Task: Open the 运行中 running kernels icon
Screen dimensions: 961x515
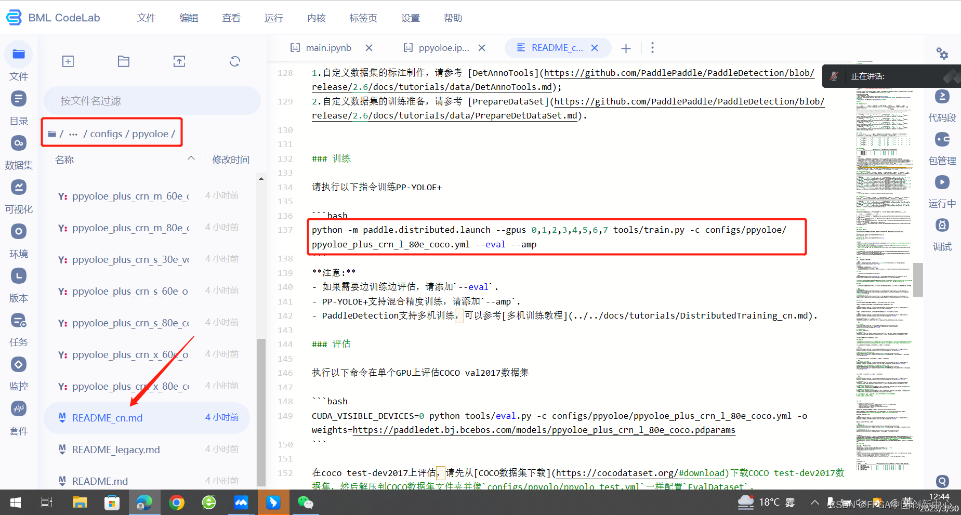Action: (x=942, y=182)
